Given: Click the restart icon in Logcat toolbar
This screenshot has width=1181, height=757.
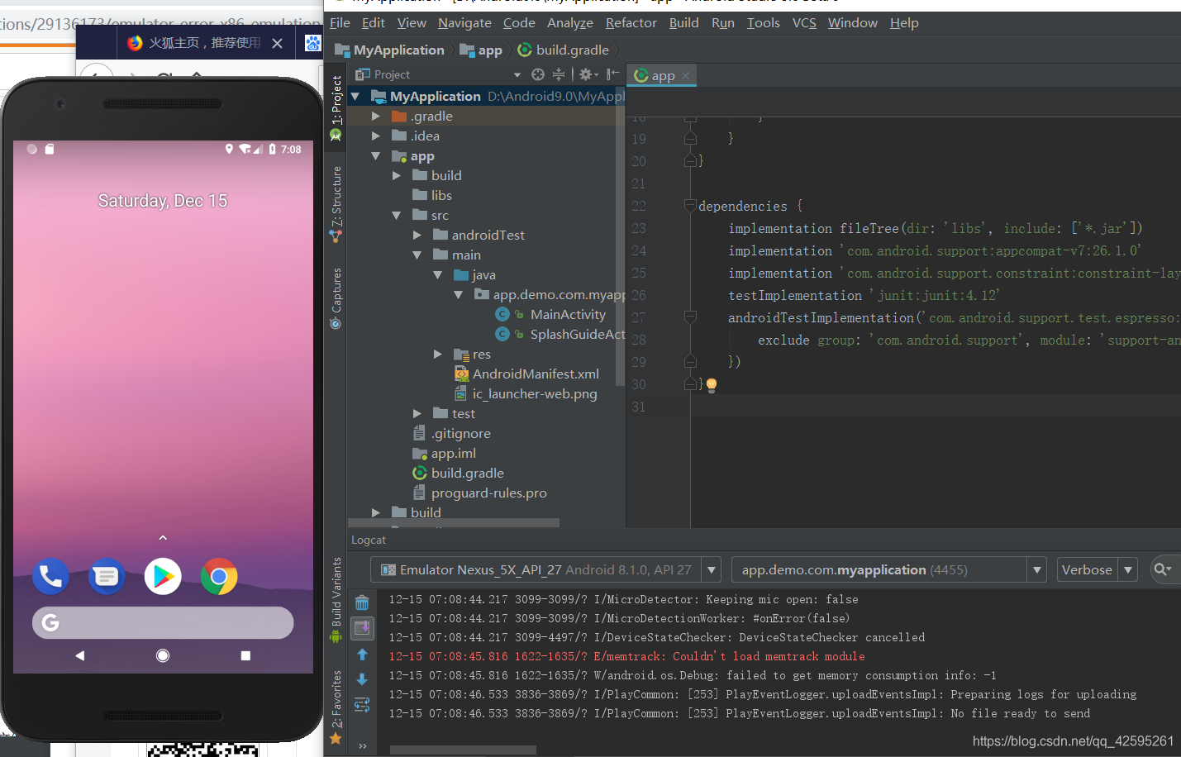Looking at the screenshot, I should 362,704.
